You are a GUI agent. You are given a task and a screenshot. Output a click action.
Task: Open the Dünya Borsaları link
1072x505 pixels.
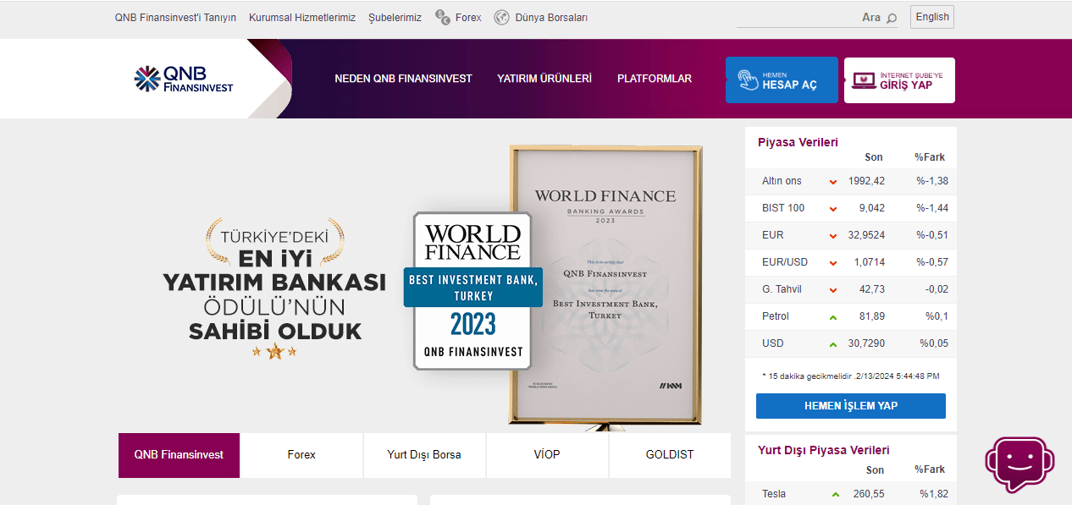click(x=551, y=18)
